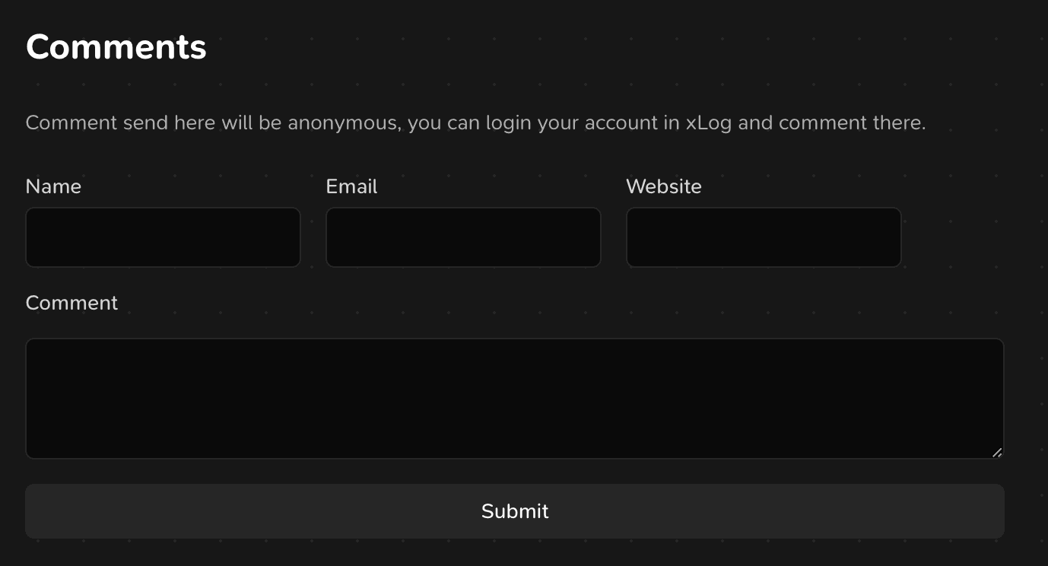
Task: Click the Name field label
Action: [x=53, y=186]
